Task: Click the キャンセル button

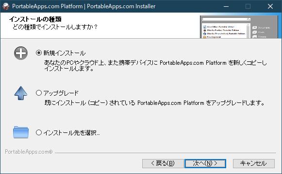Action: 253,163
